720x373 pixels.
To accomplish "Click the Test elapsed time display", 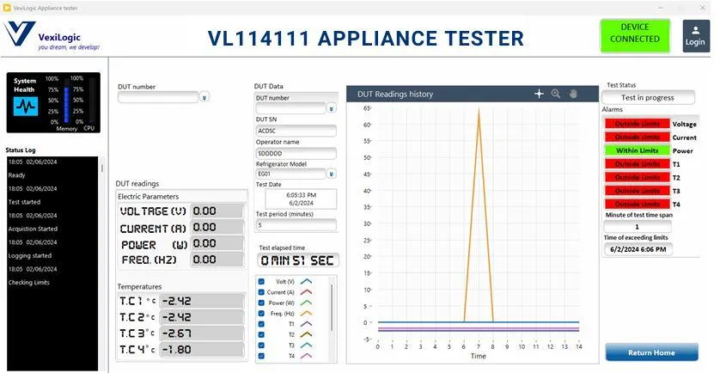I will click(x=297, y=260).
